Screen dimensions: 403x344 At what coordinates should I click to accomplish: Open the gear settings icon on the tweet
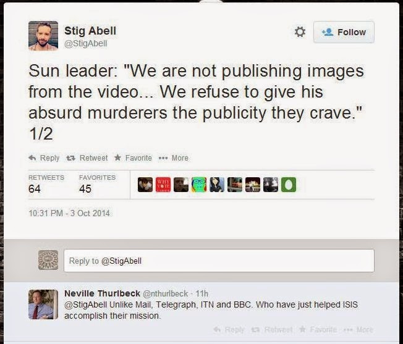click(300, 32)
